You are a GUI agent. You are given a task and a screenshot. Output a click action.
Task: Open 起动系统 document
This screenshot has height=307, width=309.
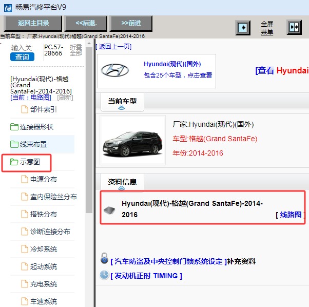click(x=43, y=266)
